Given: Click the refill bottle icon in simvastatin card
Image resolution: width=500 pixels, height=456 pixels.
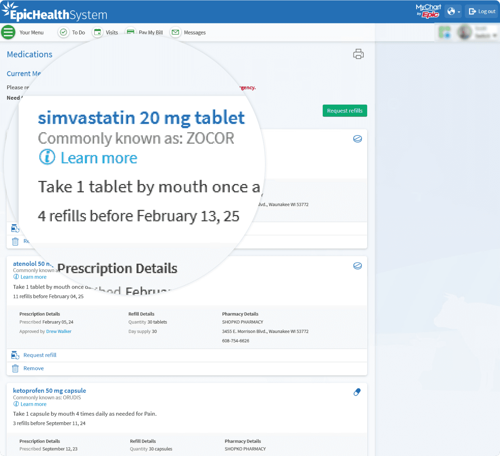Looking at the screenshot, I should coord(15,228).
